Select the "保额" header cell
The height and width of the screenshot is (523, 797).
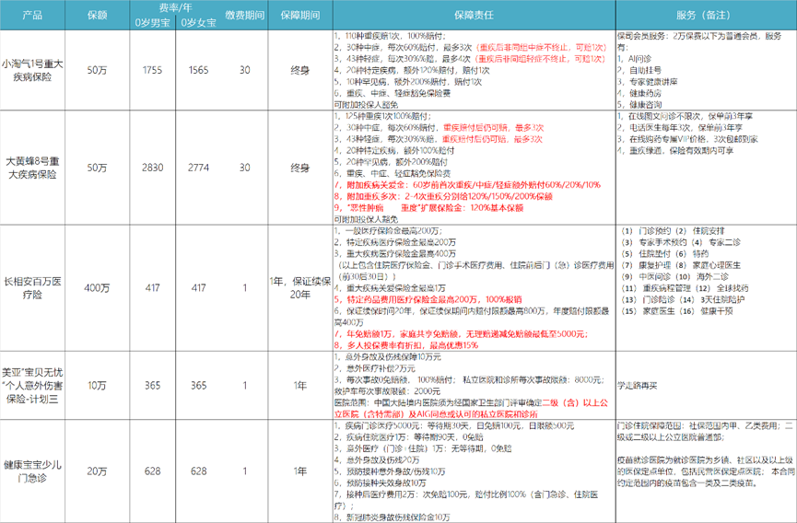(x=97, y=16)
